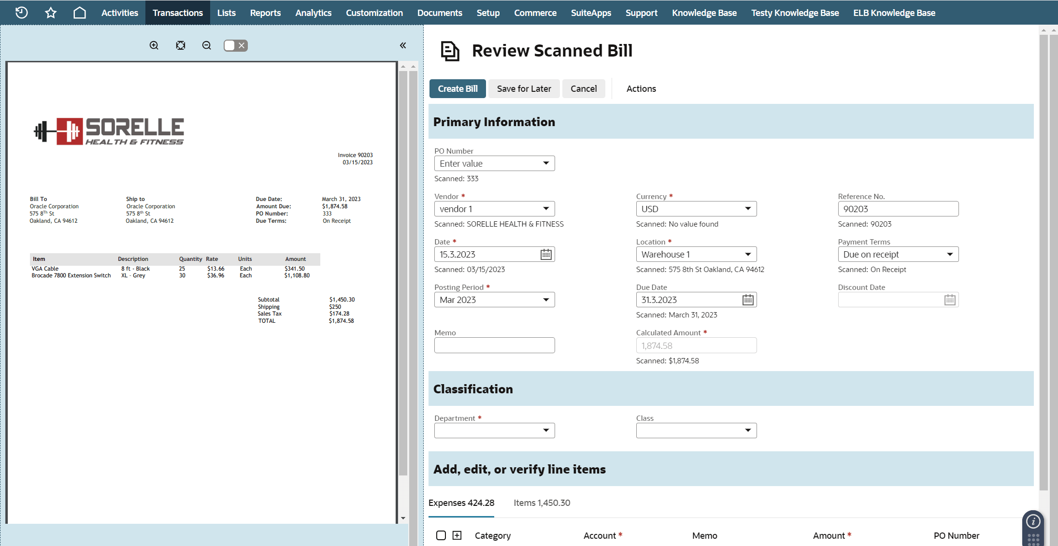1058x546 pixels.
Task: Open the Activities menu
Action: click(x=120, y=13)
